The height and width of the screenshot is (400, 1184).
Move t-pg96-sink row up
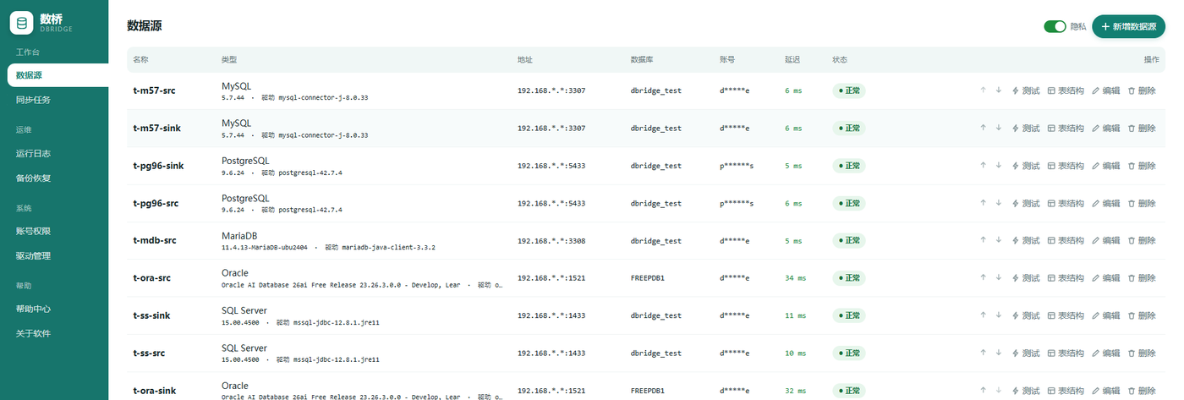pos(983,166)
